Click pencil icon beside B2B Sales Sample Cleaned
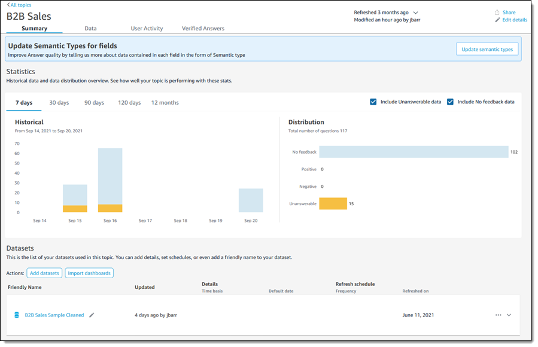Viewport: 538px width, 347px height. point(92,315)
